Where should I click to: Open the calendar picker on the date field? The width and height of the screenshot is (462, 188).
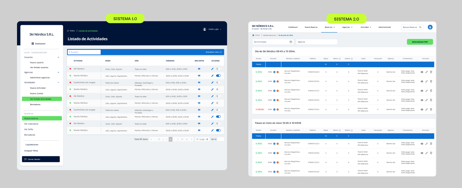click(291, 42)
